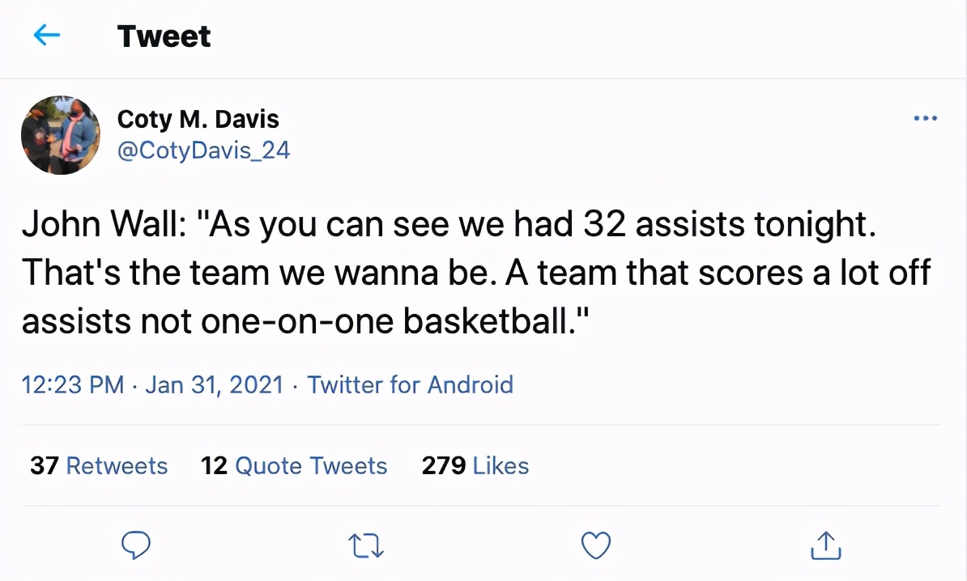Show the 279 Likes list
This screenshot has height=581, width=967.
coord(475,466)
